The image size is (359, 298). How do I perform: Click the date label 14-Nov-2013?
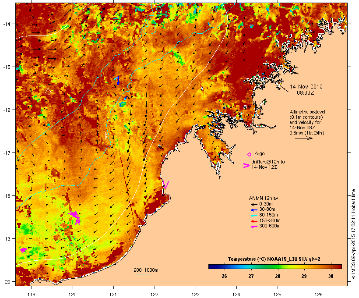point(306,87)
